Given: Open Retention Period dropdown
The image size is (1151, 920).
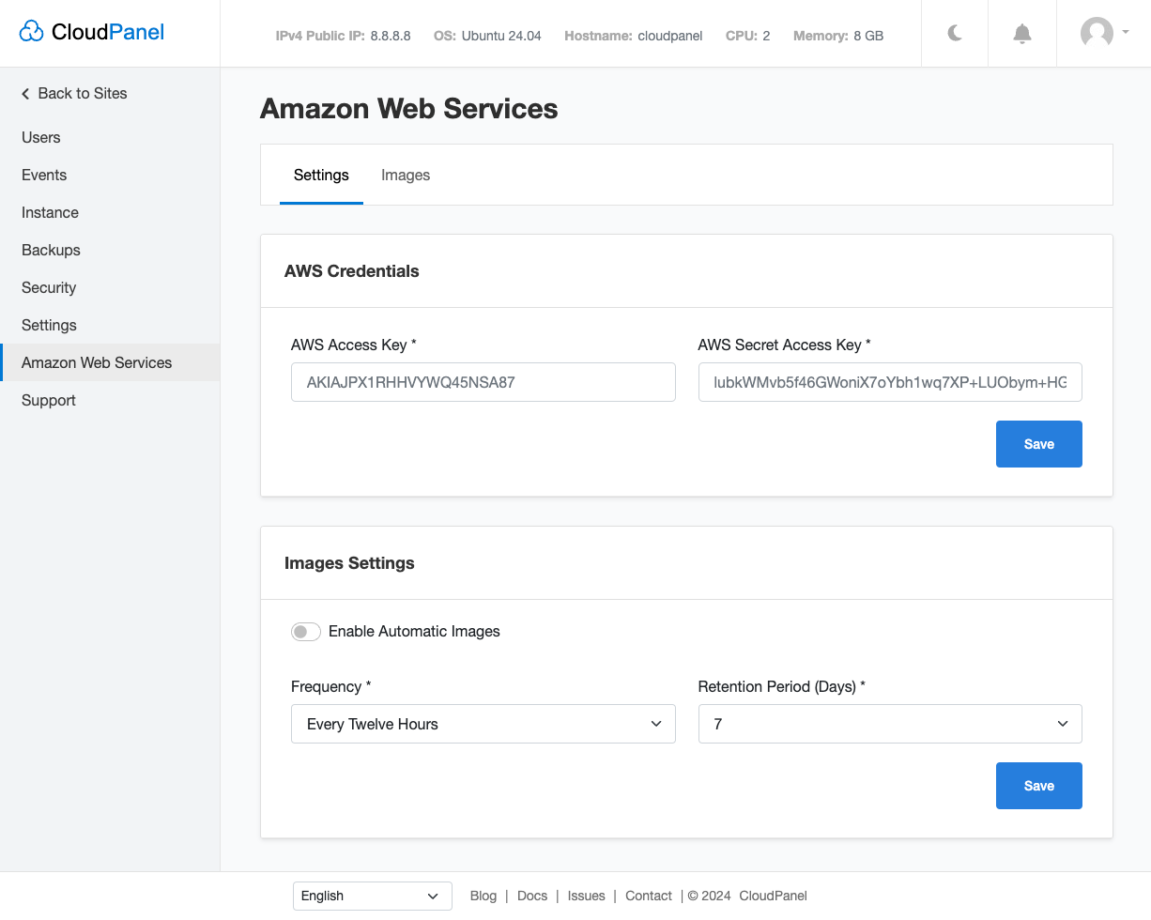Looking at the screenshot, I should [889, 724].
